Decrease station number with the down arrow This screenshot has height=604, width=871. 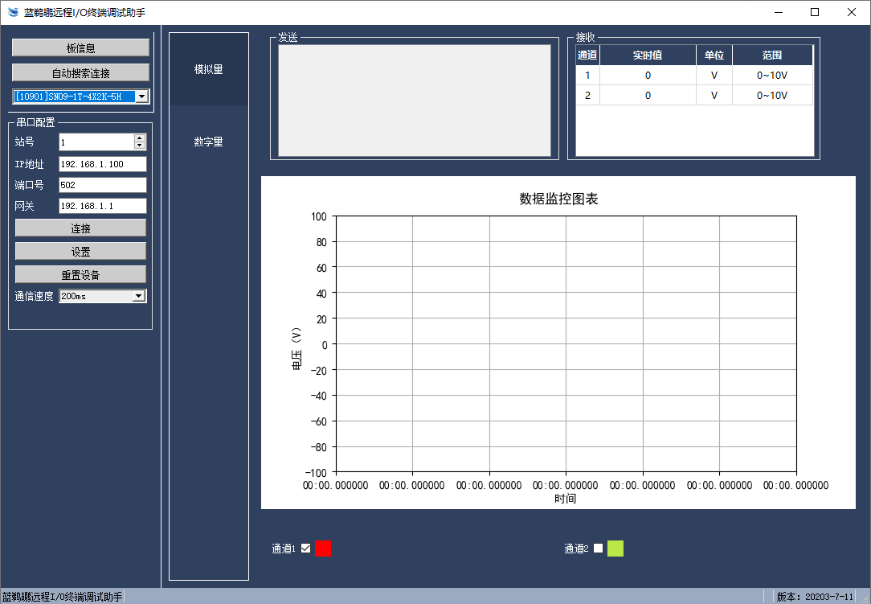point(140,146)
